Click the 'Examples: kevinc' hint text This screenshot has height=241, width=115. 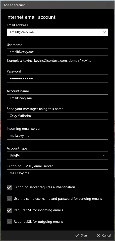pyautogui.click(x=49, y=60)
